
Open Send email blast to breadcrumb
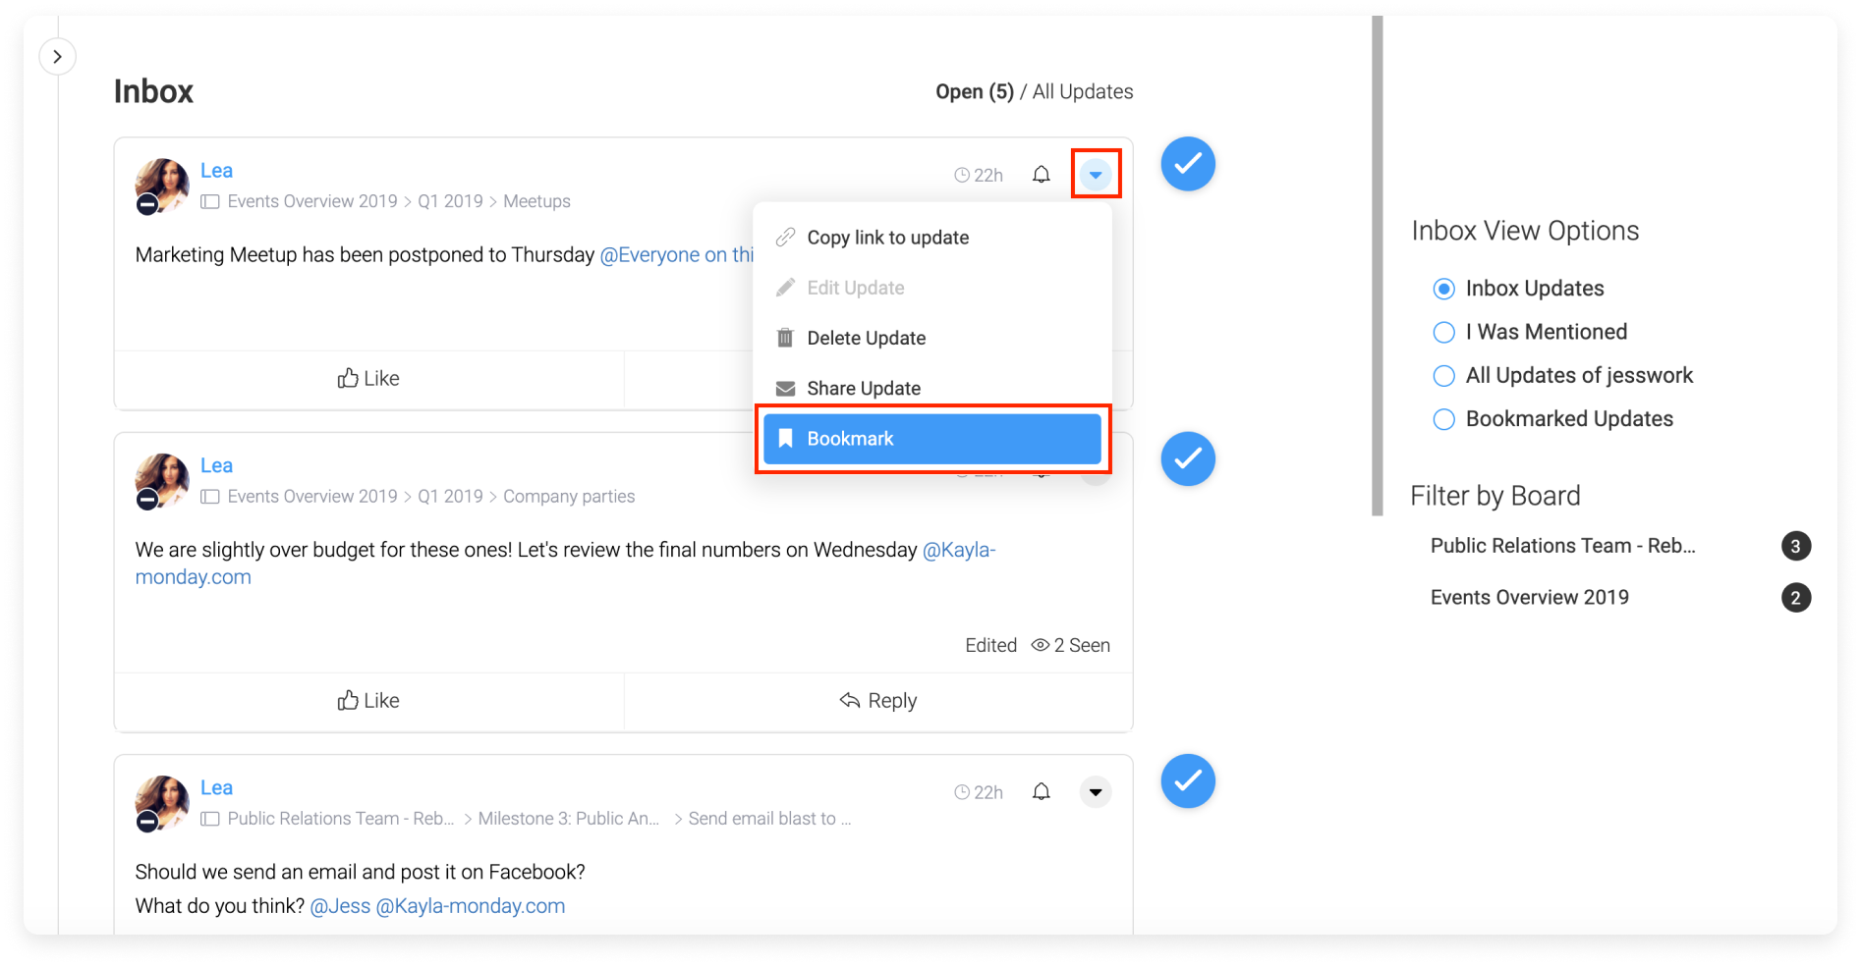[769, 819]
